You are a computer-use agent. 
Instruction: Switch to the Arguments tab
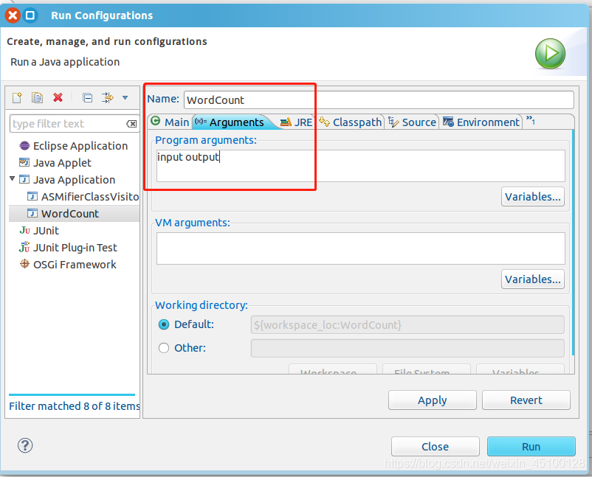tap(233, 122)
